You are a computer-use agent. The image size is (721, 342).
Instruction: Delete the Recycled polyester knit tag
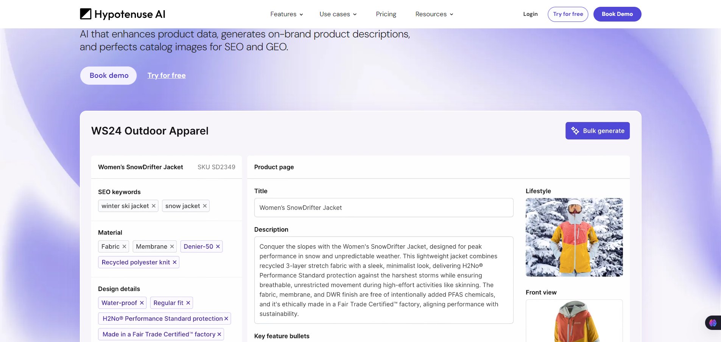(x=174, y=262)
